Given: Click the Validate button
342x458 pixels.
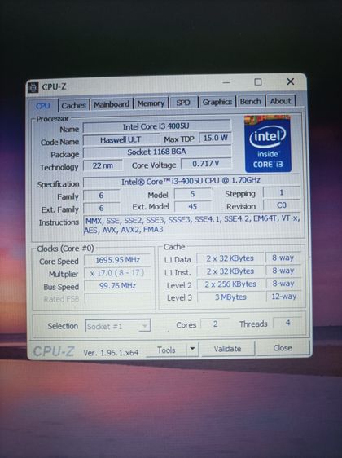Looking at the screenshot, I should [x=227, y=349].
